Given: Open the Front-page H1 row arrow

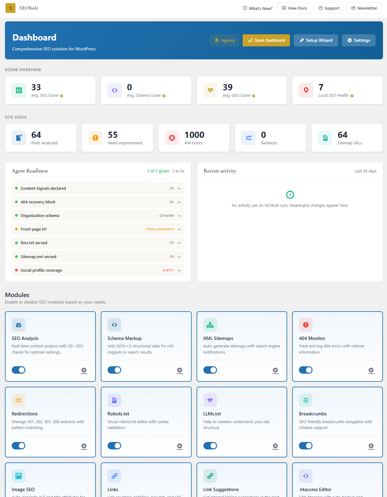Looking at the screenshot, I should pyautogui.click(x=179, y=229).
